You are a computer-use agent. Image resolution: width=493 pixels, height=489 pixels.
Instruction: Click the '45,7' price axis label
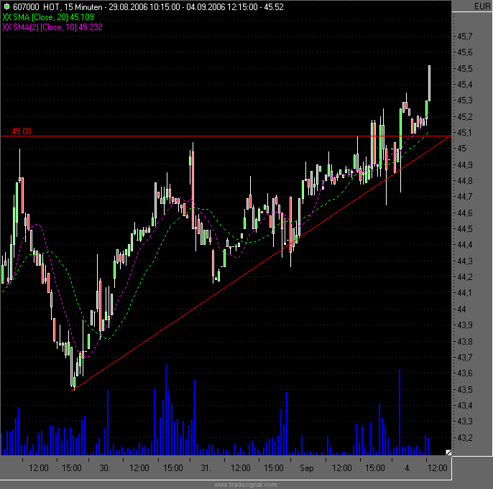point(465,37)
